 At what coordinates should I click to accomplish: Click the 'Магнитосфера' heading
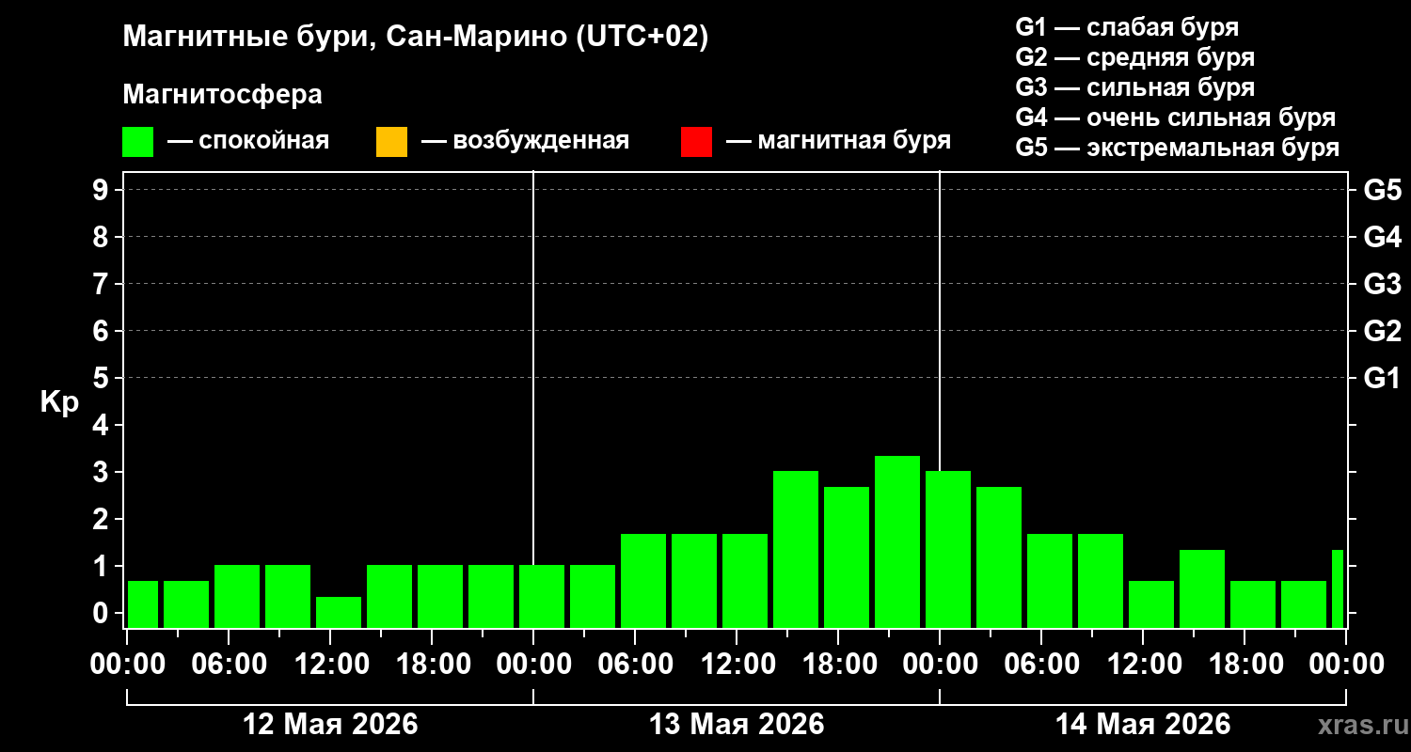tap(222, 95)
